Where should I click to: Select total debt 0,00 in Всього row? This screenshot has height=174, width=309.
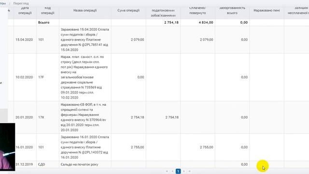tap(244, 23)
